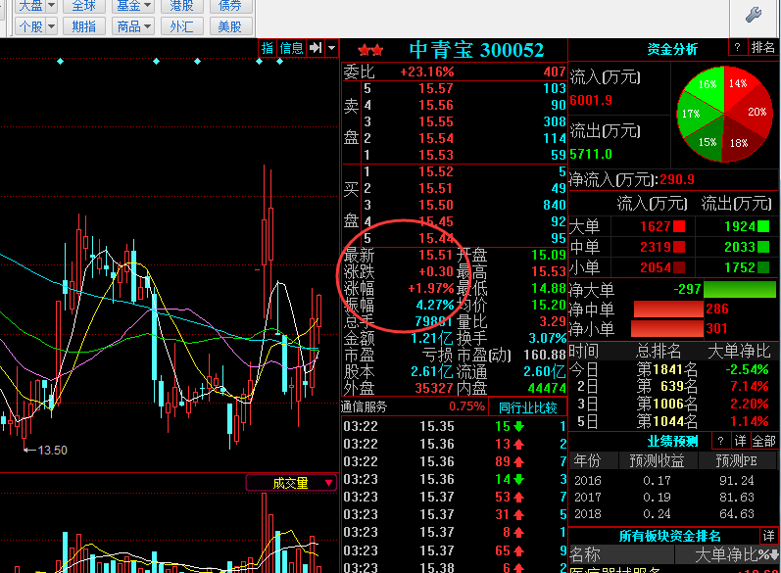Click the 外盘 value 35327
The height and width of the screenshot is (573, 781).
(434, 388)
